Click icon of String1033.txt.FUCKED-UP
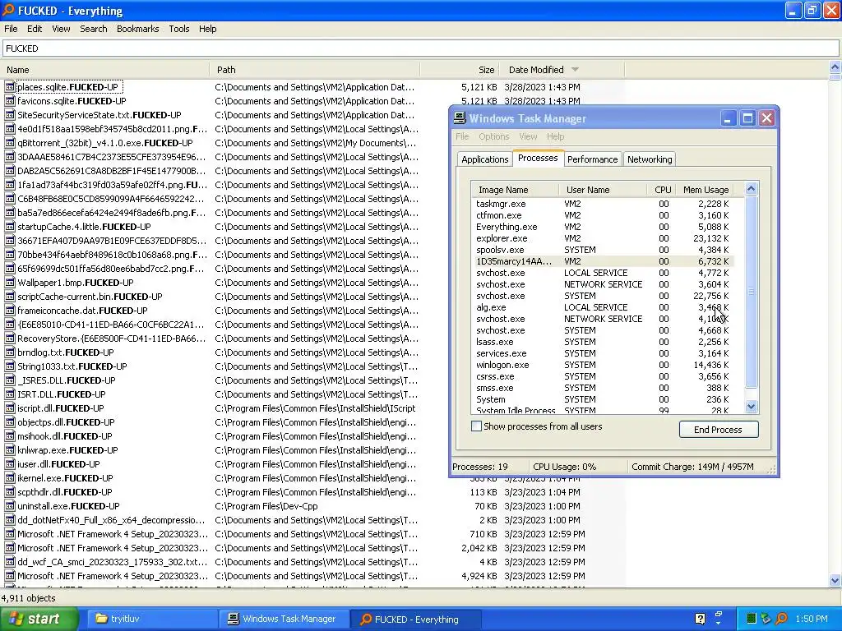This screenshot has width=842, height=631. (x=10, y=366)
